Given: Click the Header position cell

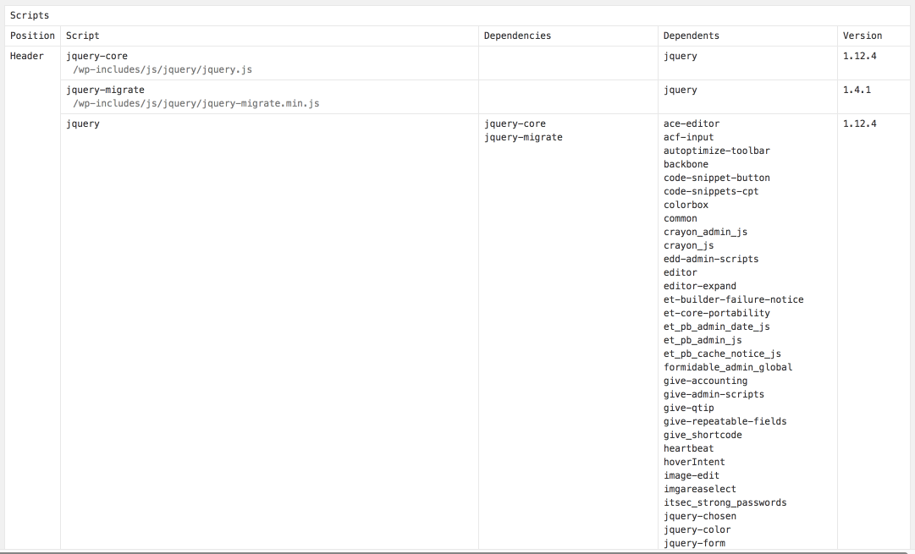Looking at the screenshot, I should point(27,56).
